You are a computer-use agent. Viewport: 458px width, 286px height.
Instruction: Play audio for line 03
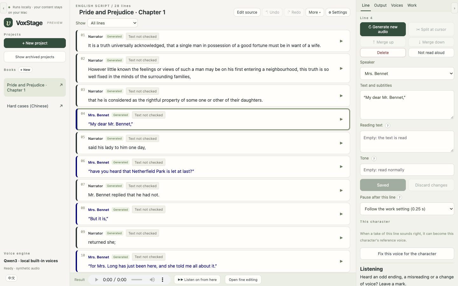tap(341, 96)
